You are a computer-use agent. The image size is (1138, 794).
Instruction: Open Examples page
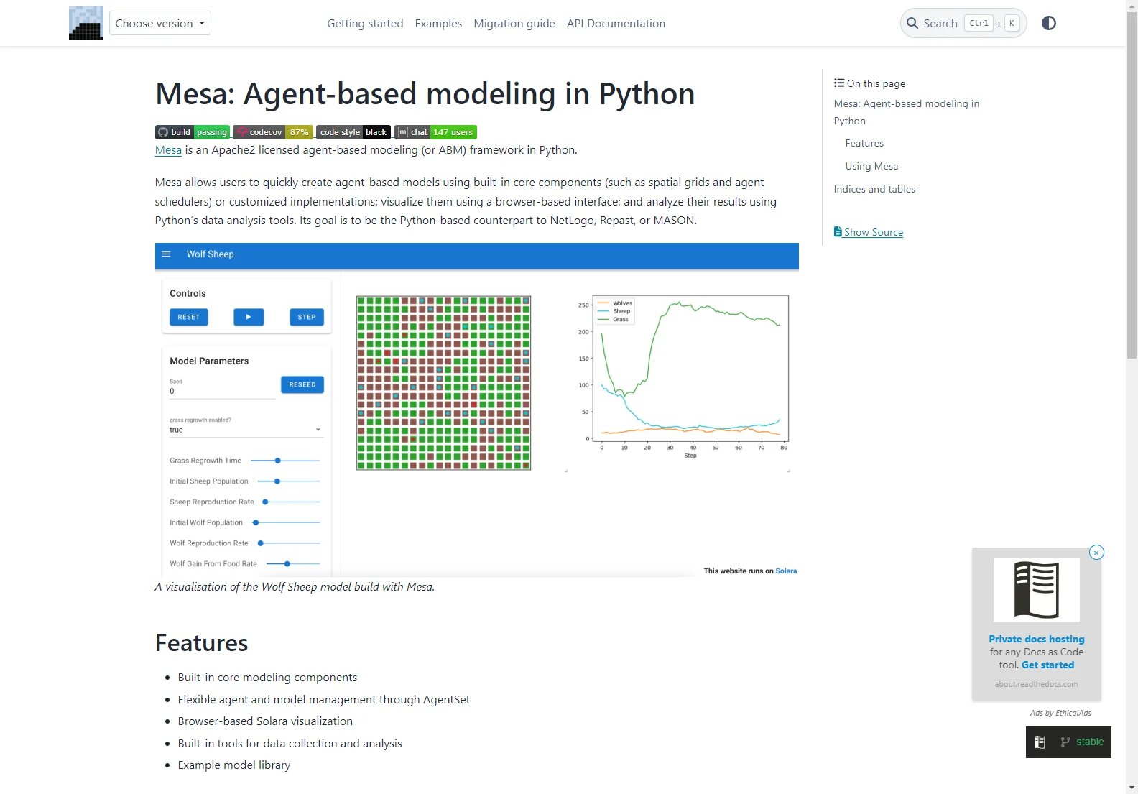[438, 23]
